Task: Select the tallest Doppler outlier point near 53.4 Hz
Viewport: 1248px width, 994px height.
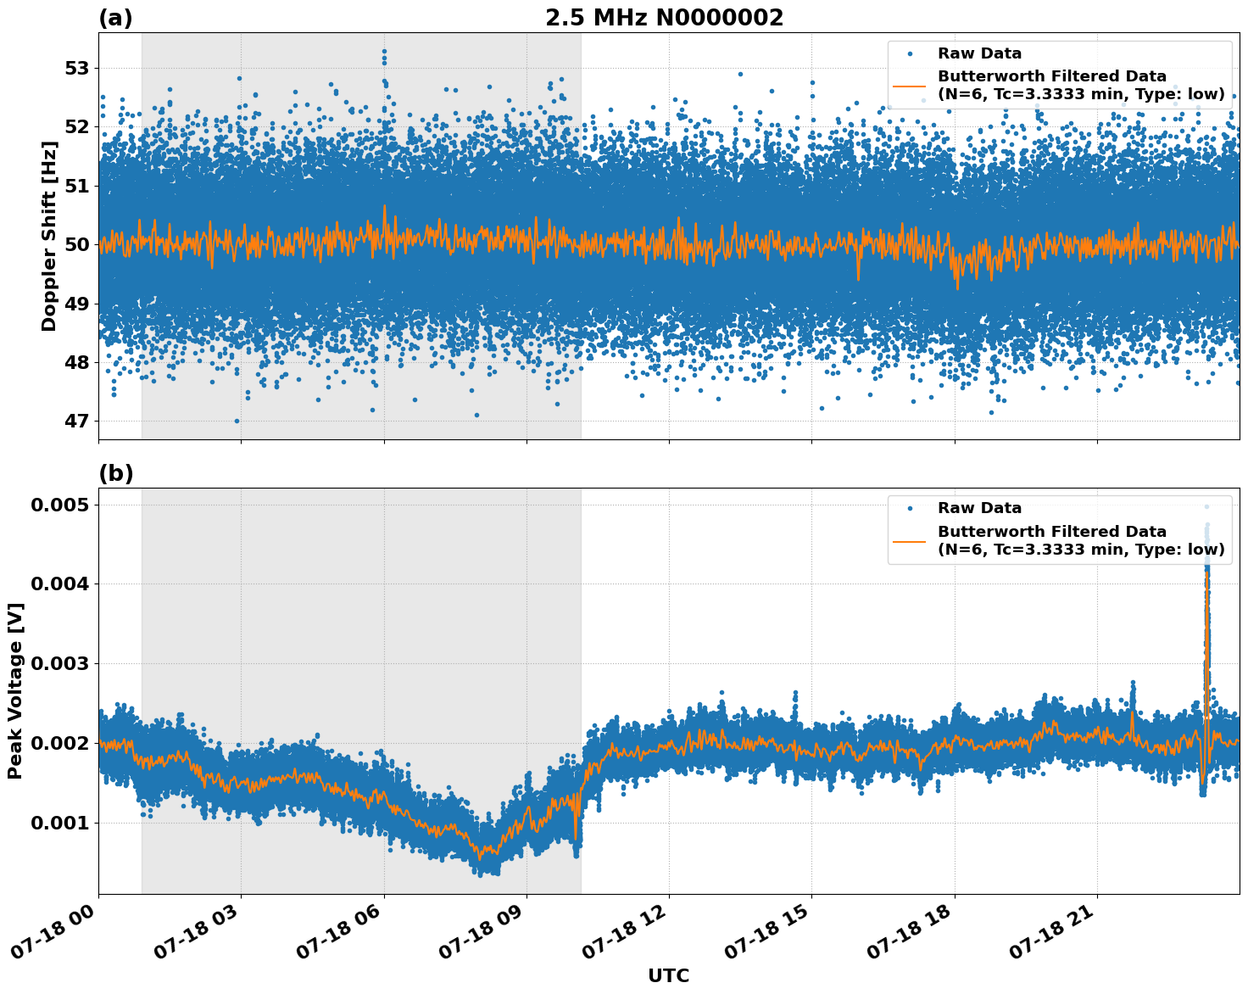Action: point(386,51)
